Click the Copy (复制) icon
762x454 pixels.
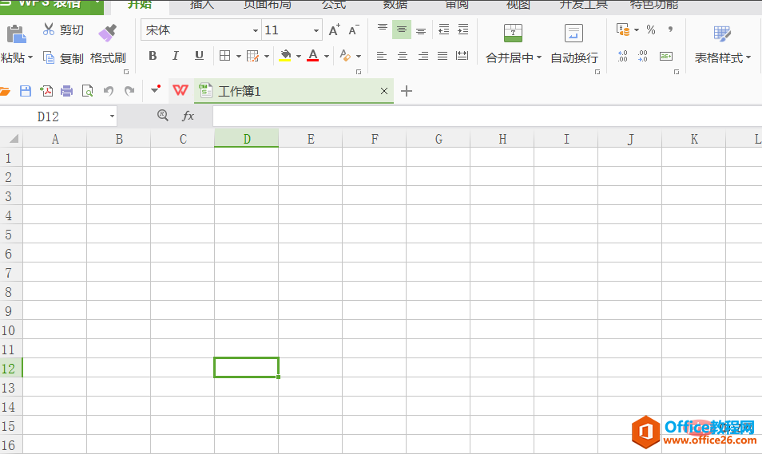point(49,57)
